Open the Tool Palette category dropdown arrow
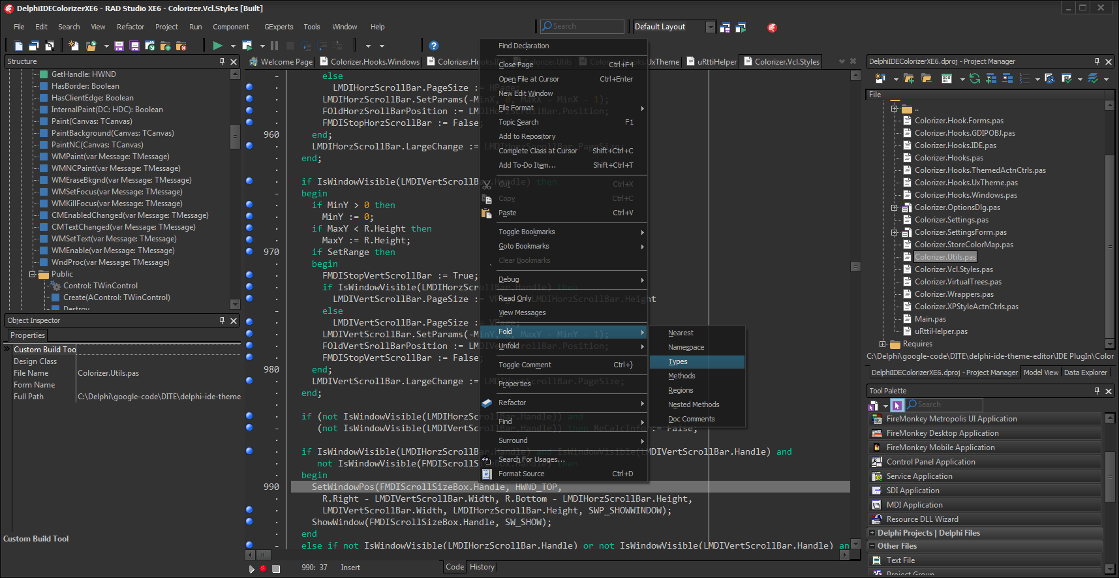The height and width of the screenshot is (578, 1119). (x=885, y=406)
